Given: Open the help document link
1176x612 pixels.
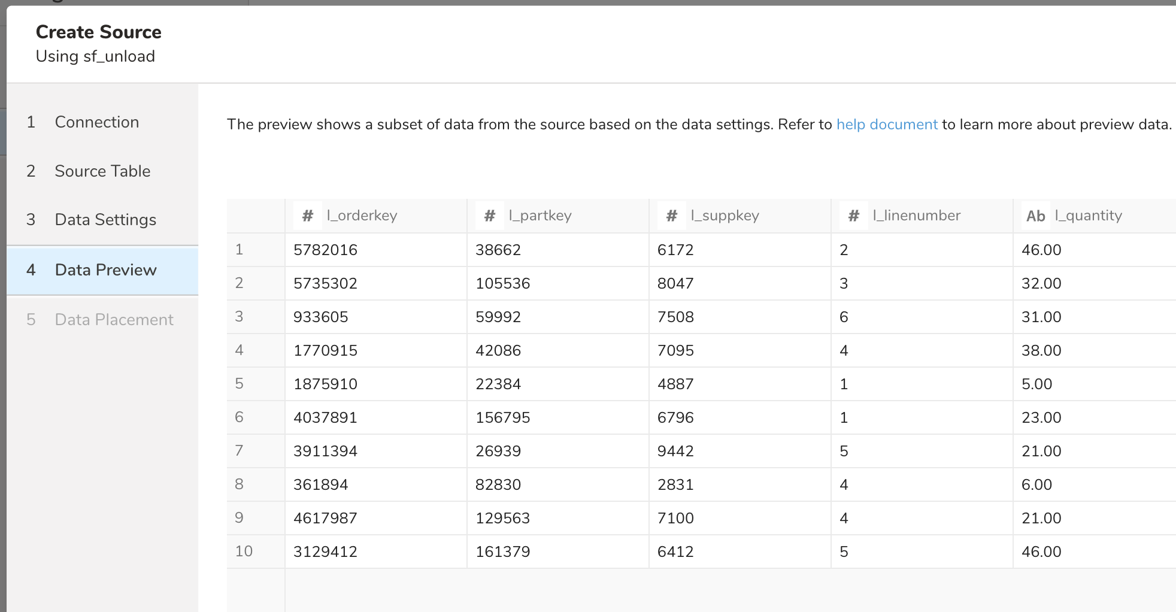Looking at the screenshot, I should click(x=886, y=125).
